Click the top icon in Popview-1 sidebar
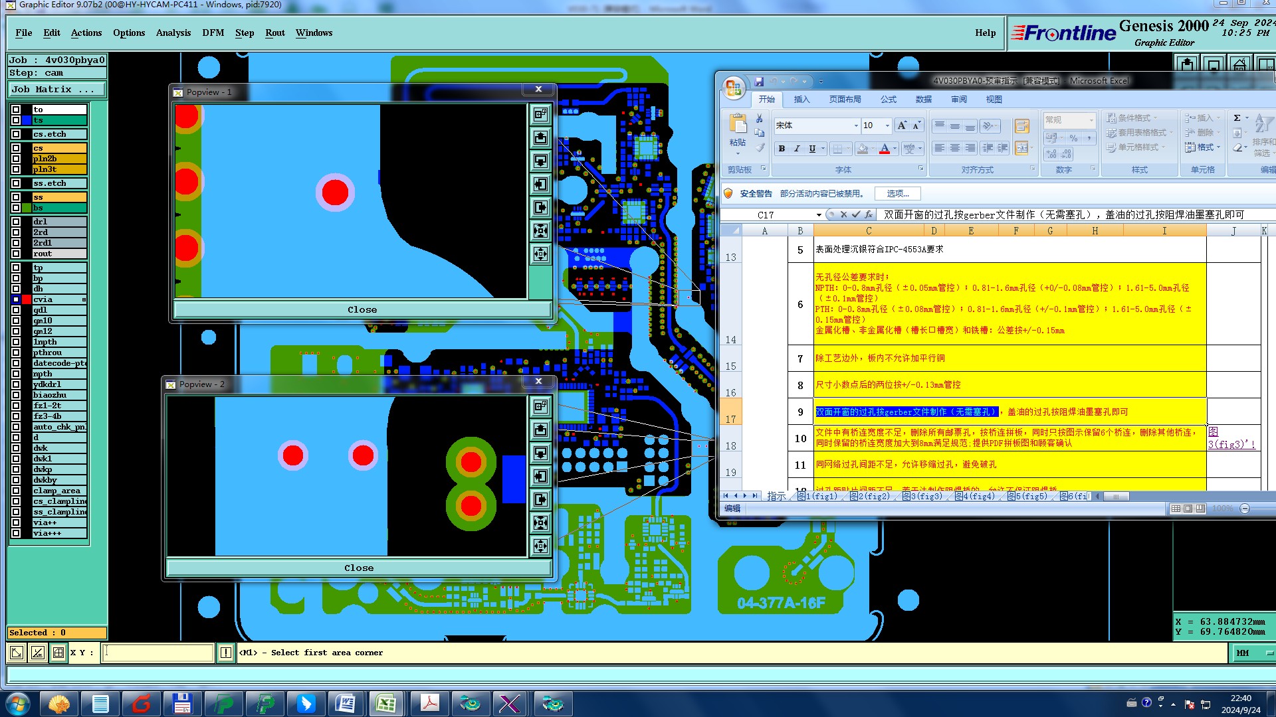The image size is (1276, 717). (x=540, y=114)
